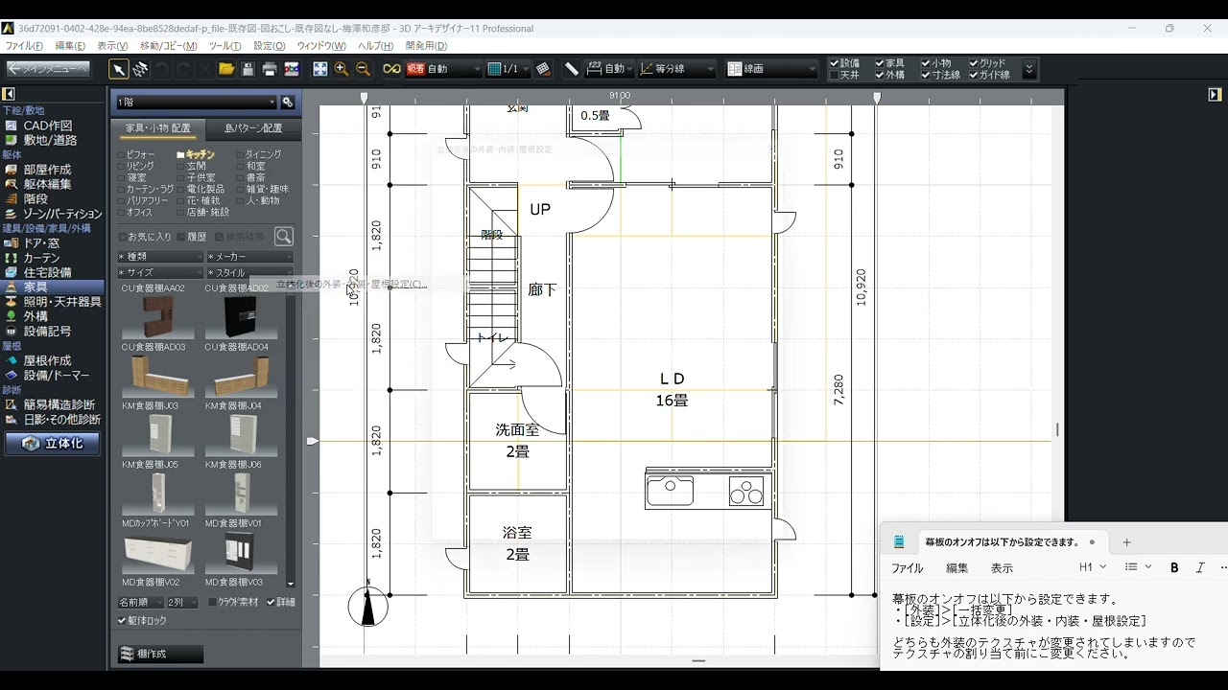
Task: Print the drawing with the printer icon
Action: point(270,69)
